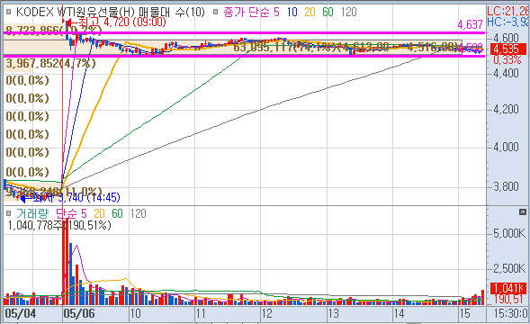Click the magenta 4,637 price level label
Image resolution: width=530 pixels, height=324 pixels.
click(471, 24)
